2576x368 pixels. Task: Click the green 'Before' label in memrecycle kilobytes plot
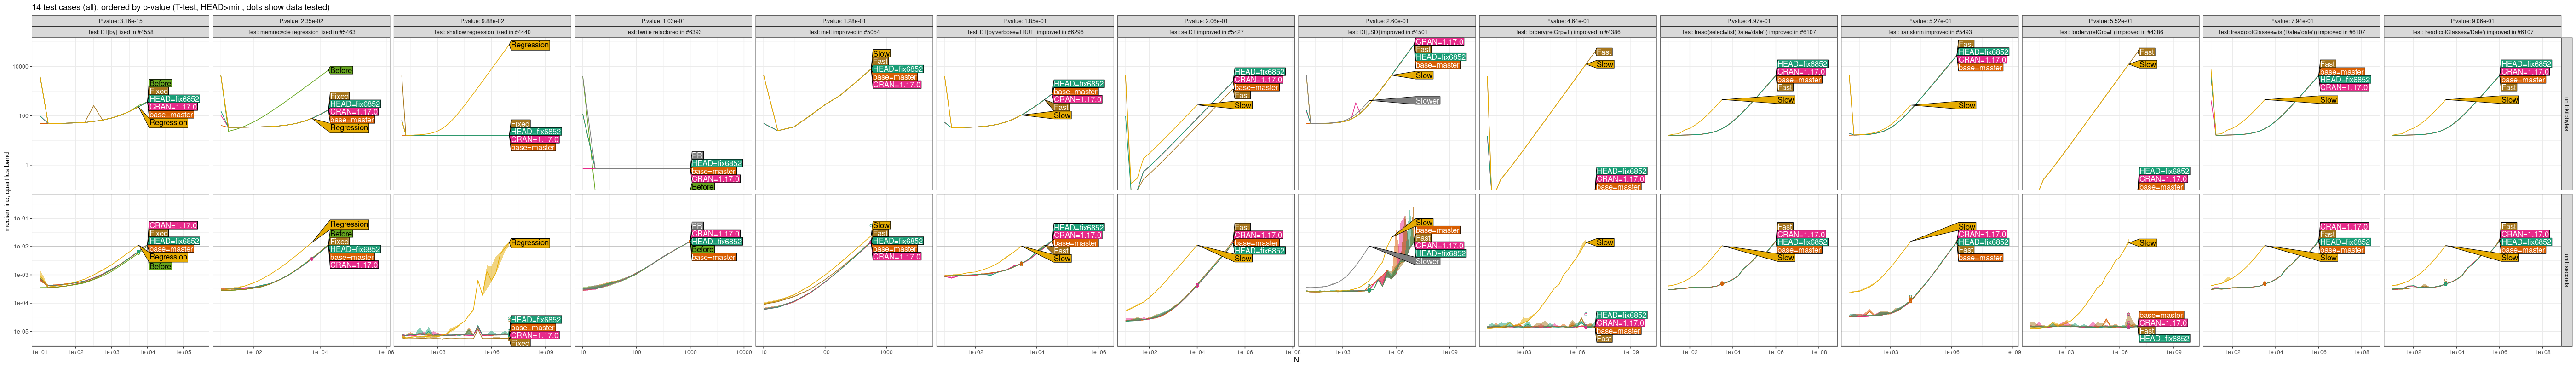pyautogui.click(x=341, y=71)
